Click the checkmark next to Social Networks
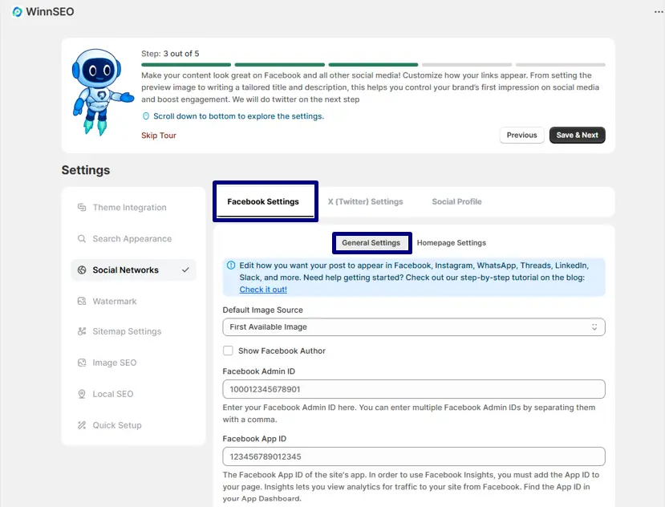Screen dimensions: 665x507 point(185,270)
